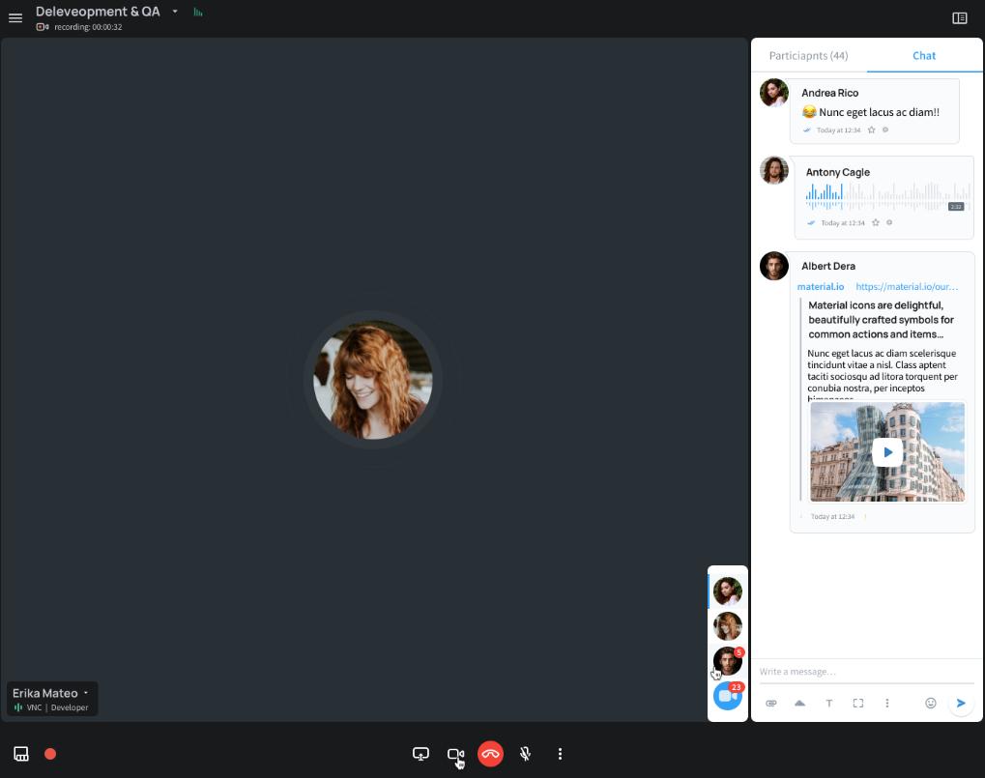Switch to the Particiapnts (44) tab
This screenshot has height=778, width=985.
[x=808, y=56]
